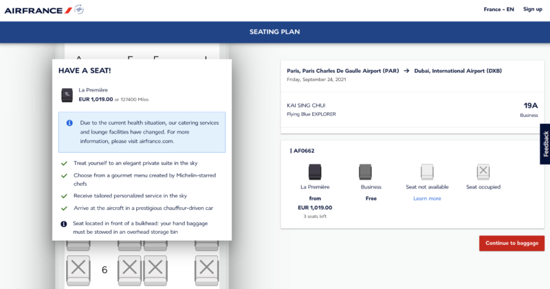The height and width of the screenshot is (289, 550).
Task: Click the La Première legend seat icon
Action: pos(315,172)
